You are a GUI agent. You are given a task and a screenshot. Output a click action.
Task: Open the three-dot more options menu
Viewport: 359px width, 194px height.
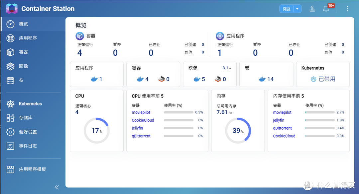[347, 9]
